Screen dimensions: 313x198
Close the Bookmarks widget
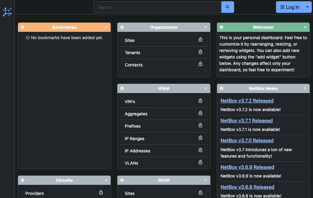(x=106, y=27)
